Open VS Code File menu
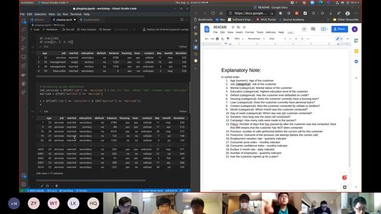Image resolution: width=381 pixels, height=214 pixels. tap(23, 14)
